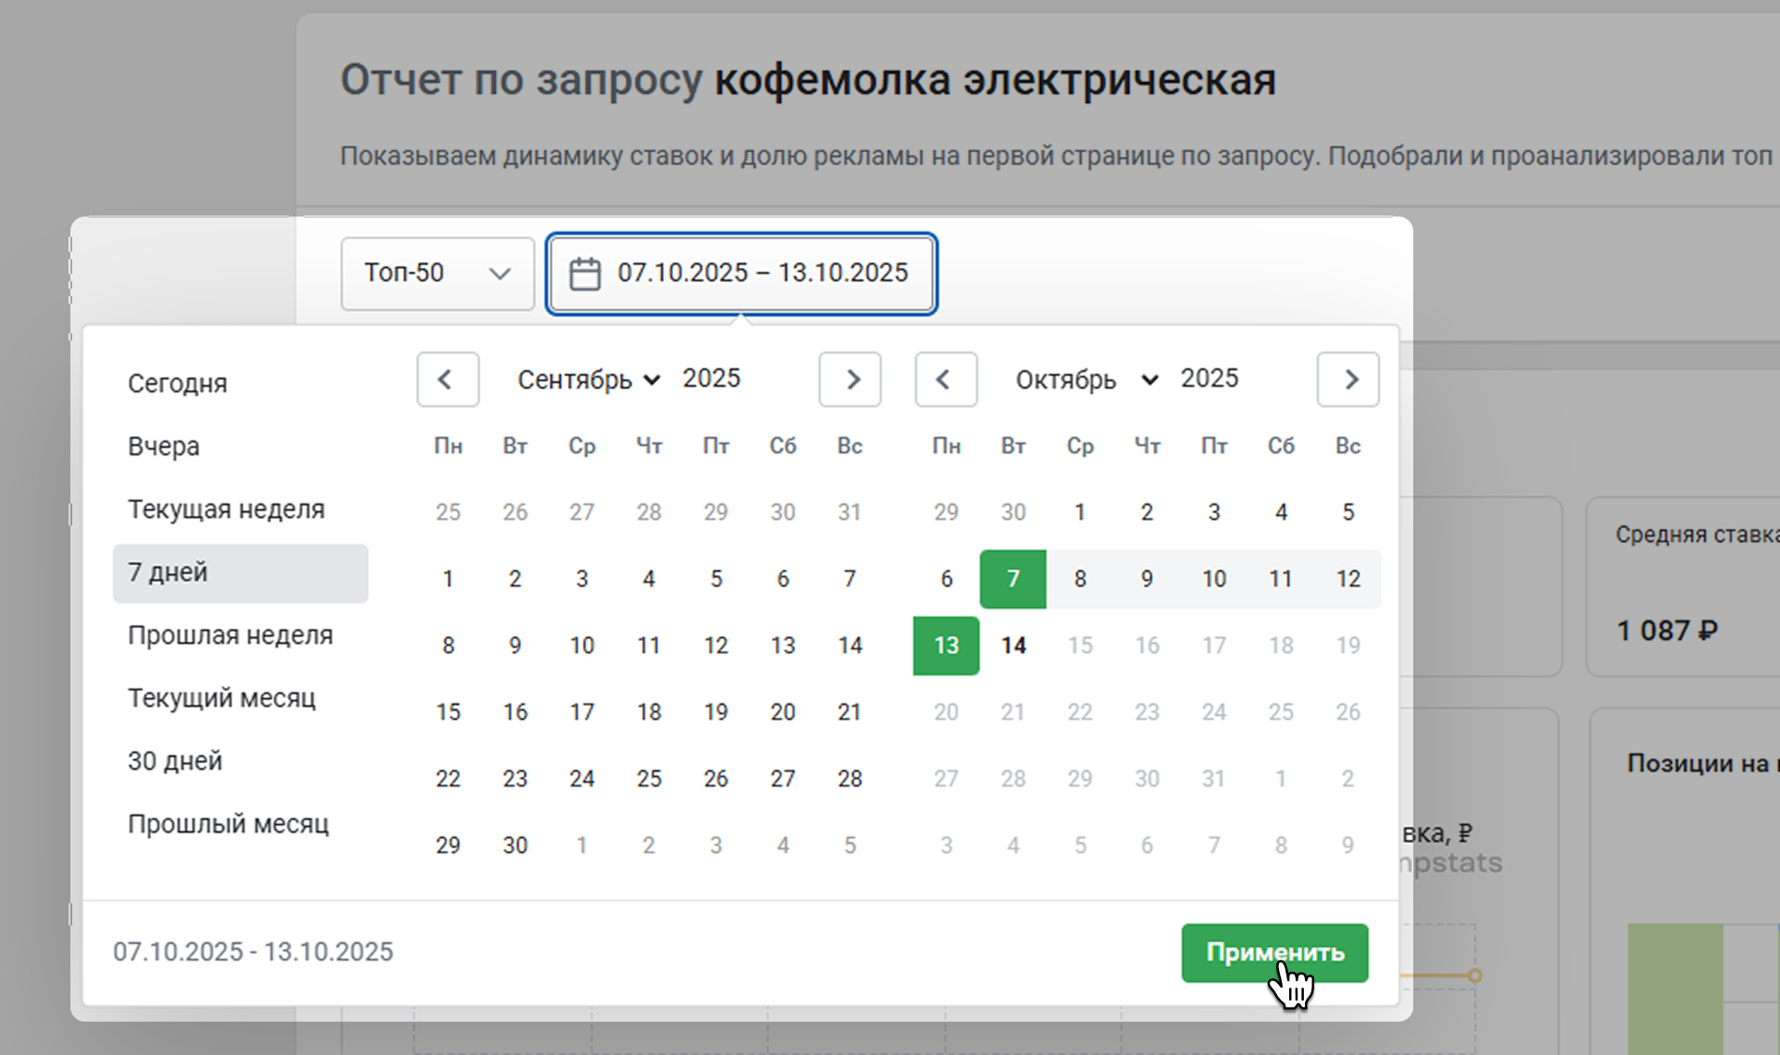Pick October 14 in the calendar
This screenshot has width=1780, height=1055.
1013,646
